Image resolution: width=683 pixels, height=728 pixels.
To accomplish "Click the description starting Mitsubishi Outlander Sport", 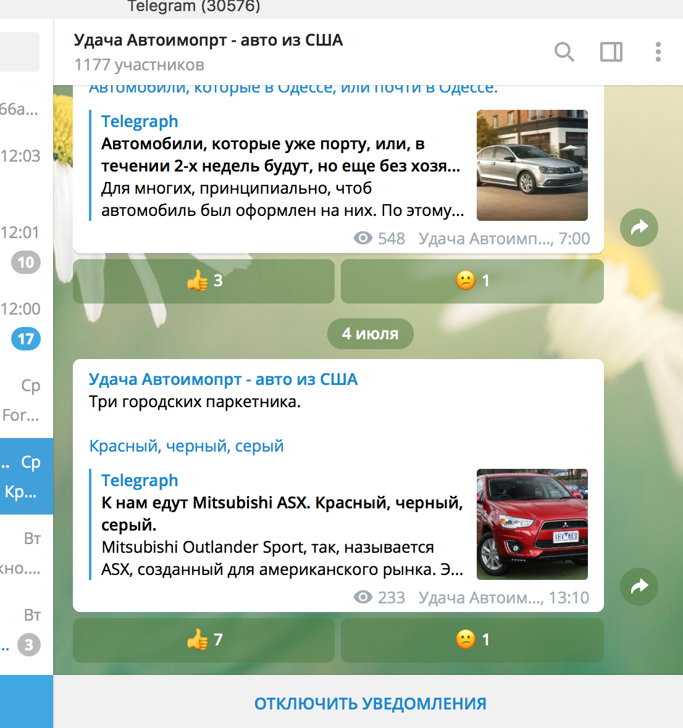I will click(x=282, y=558).
